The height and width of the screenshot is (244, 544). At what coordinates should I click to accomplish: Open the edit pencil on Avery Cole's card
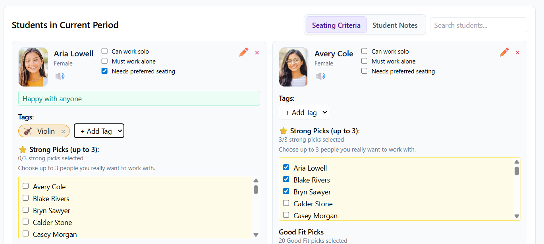(504, 52)
